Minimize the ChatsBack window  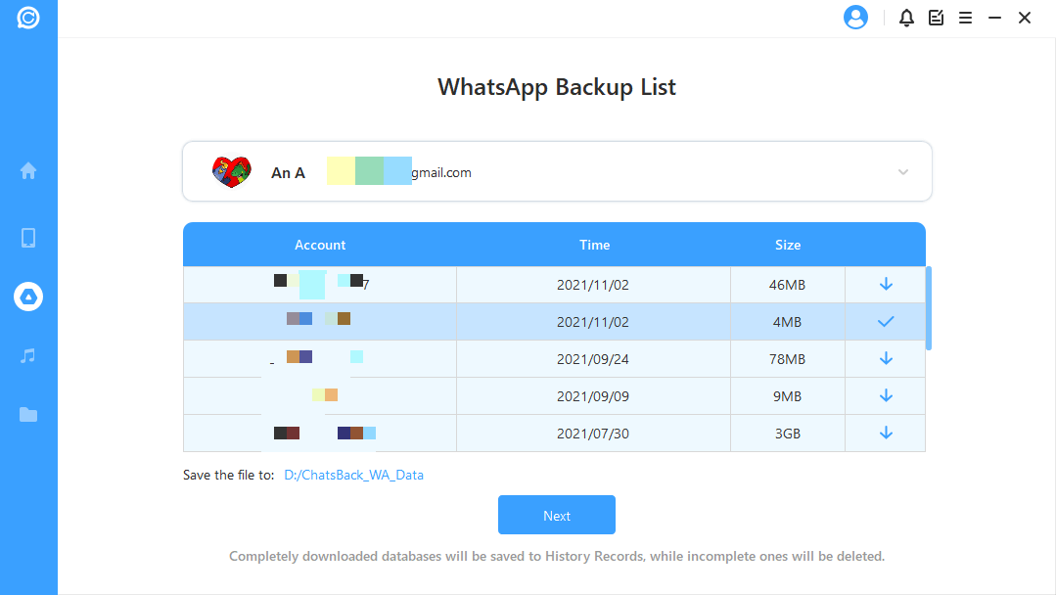coord(994,18)
